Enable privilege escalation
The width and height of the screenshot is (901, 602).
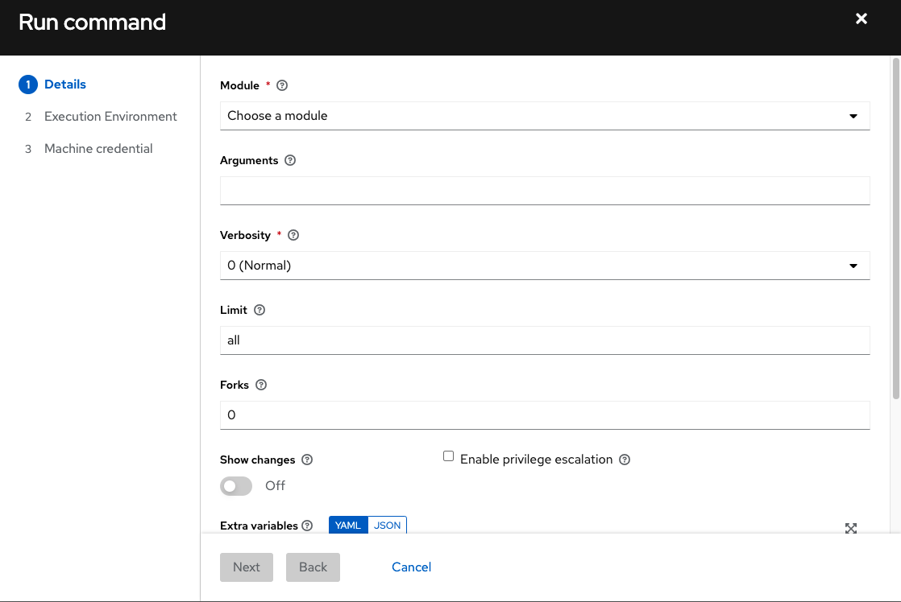coord(448,456)
